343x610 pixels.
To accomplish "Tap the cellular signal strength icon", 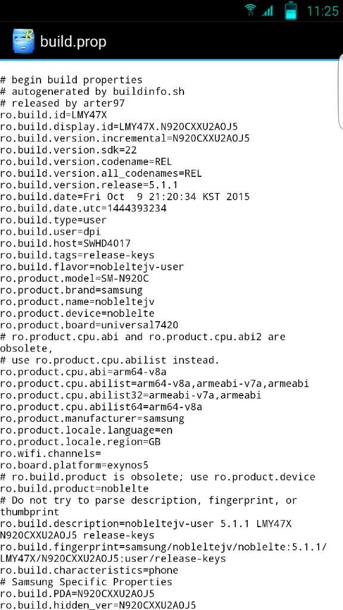I will (x=267, y=11).
